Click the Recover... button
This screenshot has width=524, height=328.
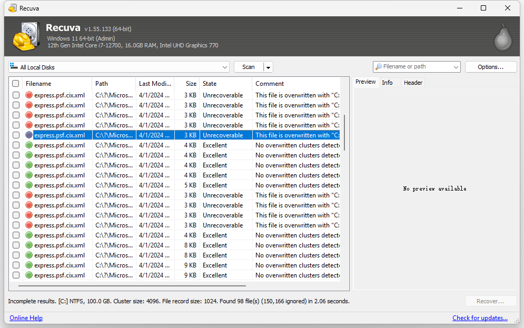point(491,301)
